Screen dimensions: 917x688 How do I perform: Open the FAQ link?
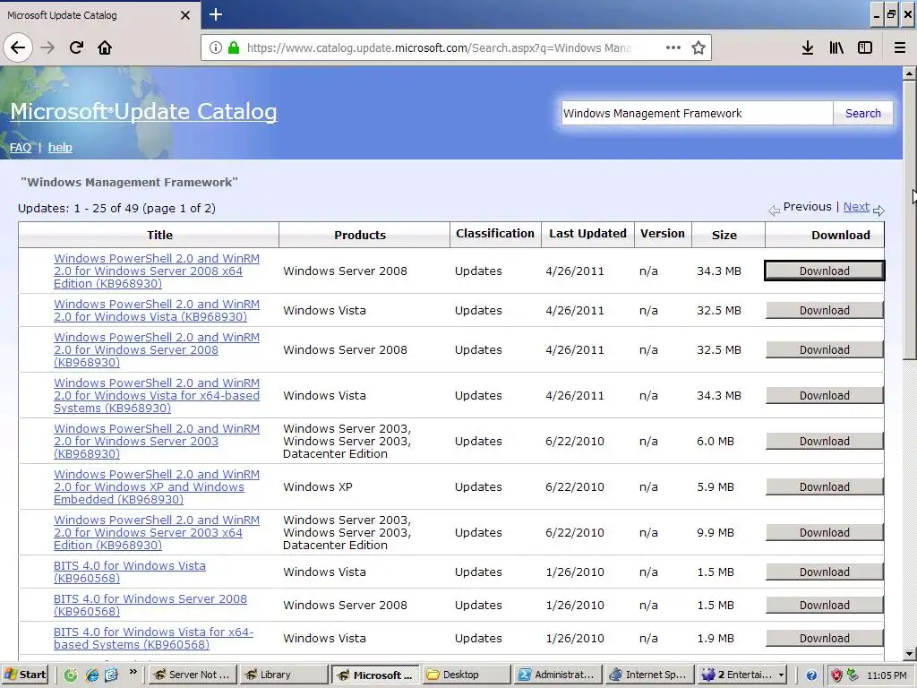point(21,148)
